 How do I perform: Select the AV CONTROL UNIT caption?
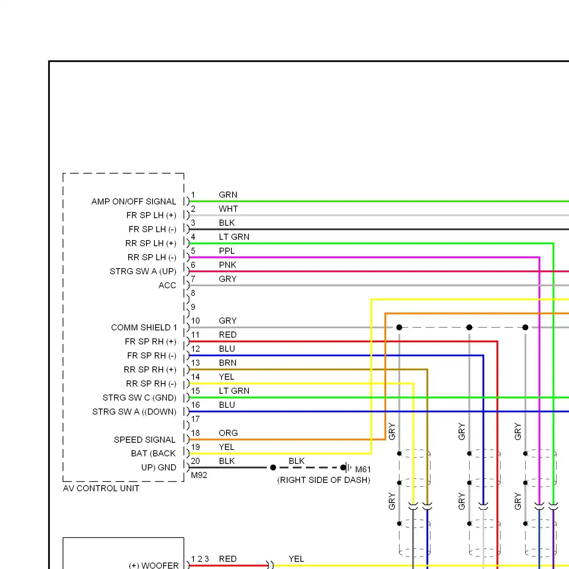pos(101,488)
